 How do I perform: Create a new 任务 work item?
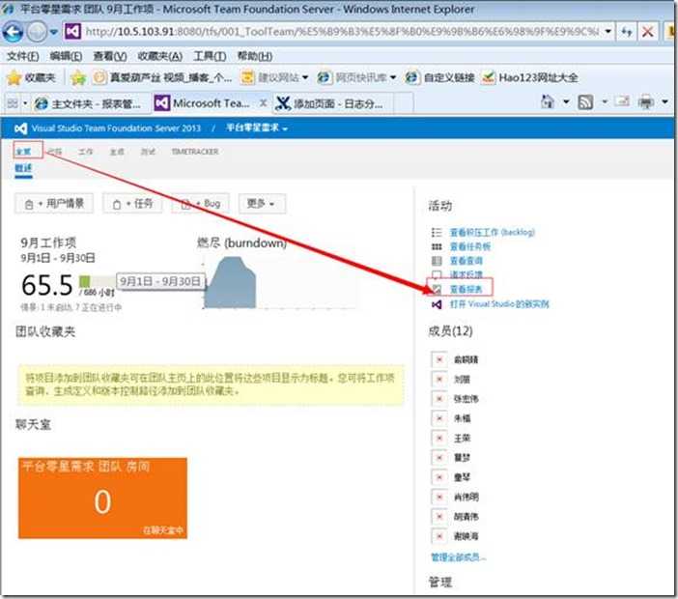(x=132, y=204)
